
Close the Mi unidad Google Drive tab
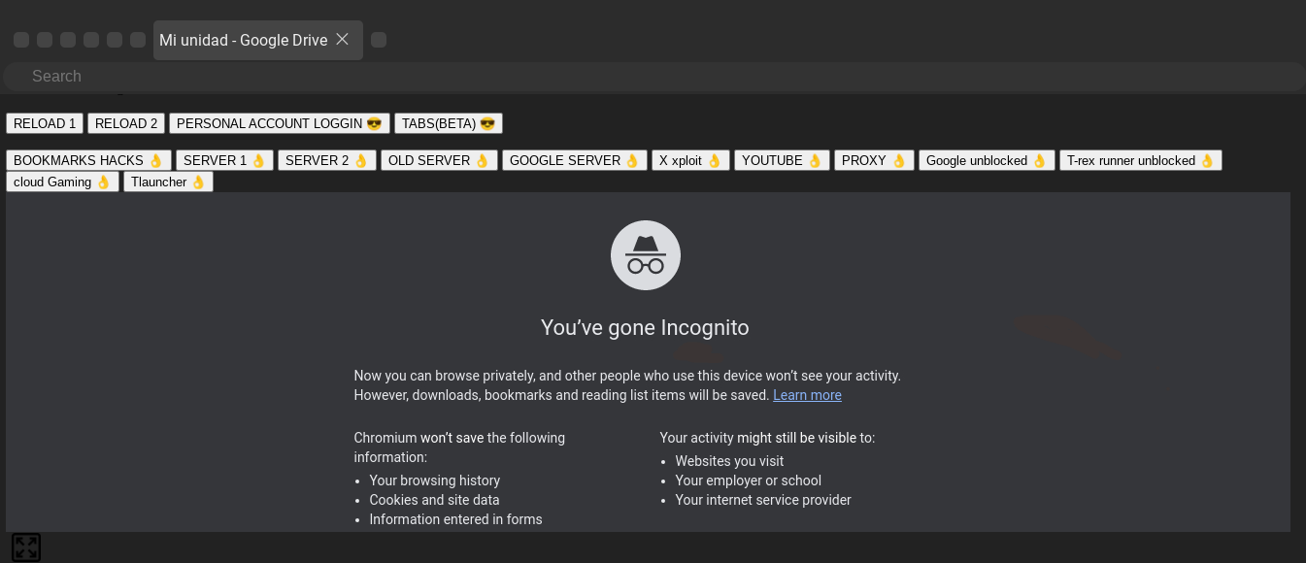tap(342, 40)
